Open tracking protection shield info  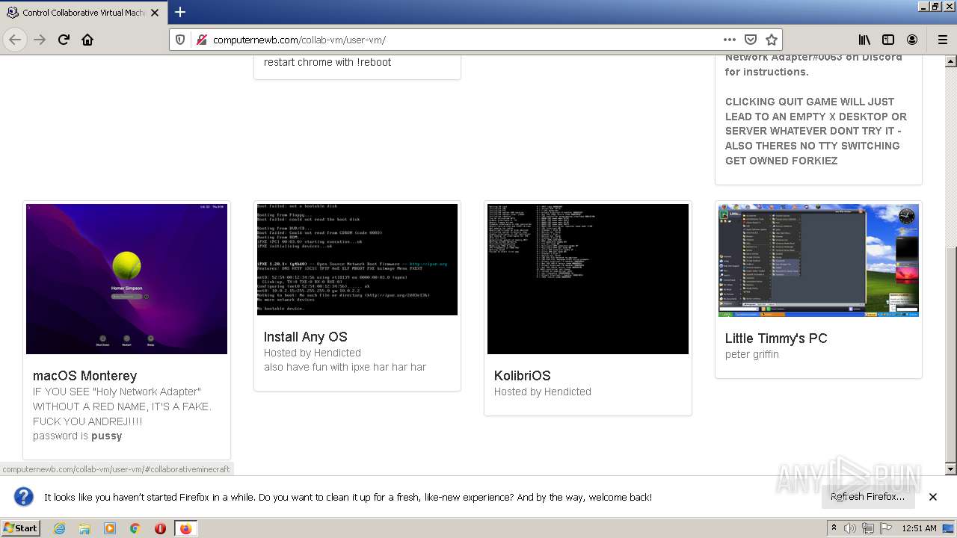[x=180, y=40]
